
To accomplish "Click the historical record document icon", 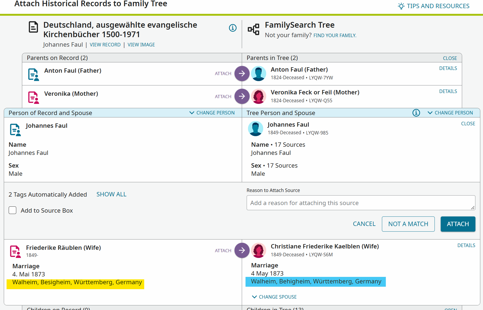I will pyautogui.click(x=33, y=27).
